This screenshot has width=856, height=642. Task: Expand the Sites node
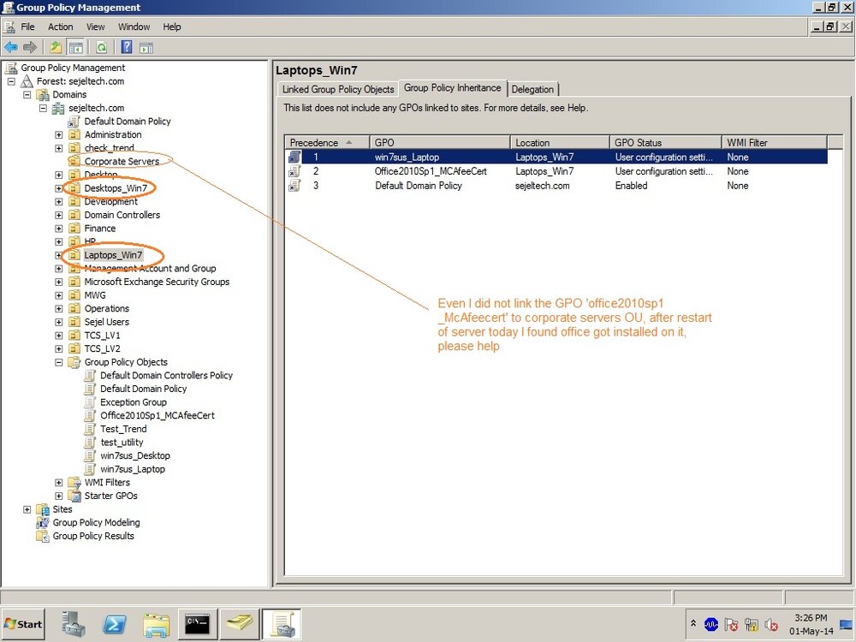tap(27, 509)
